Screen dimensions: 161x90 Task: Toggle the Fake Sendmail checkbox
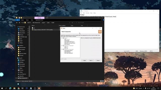[x=65, y=53]
